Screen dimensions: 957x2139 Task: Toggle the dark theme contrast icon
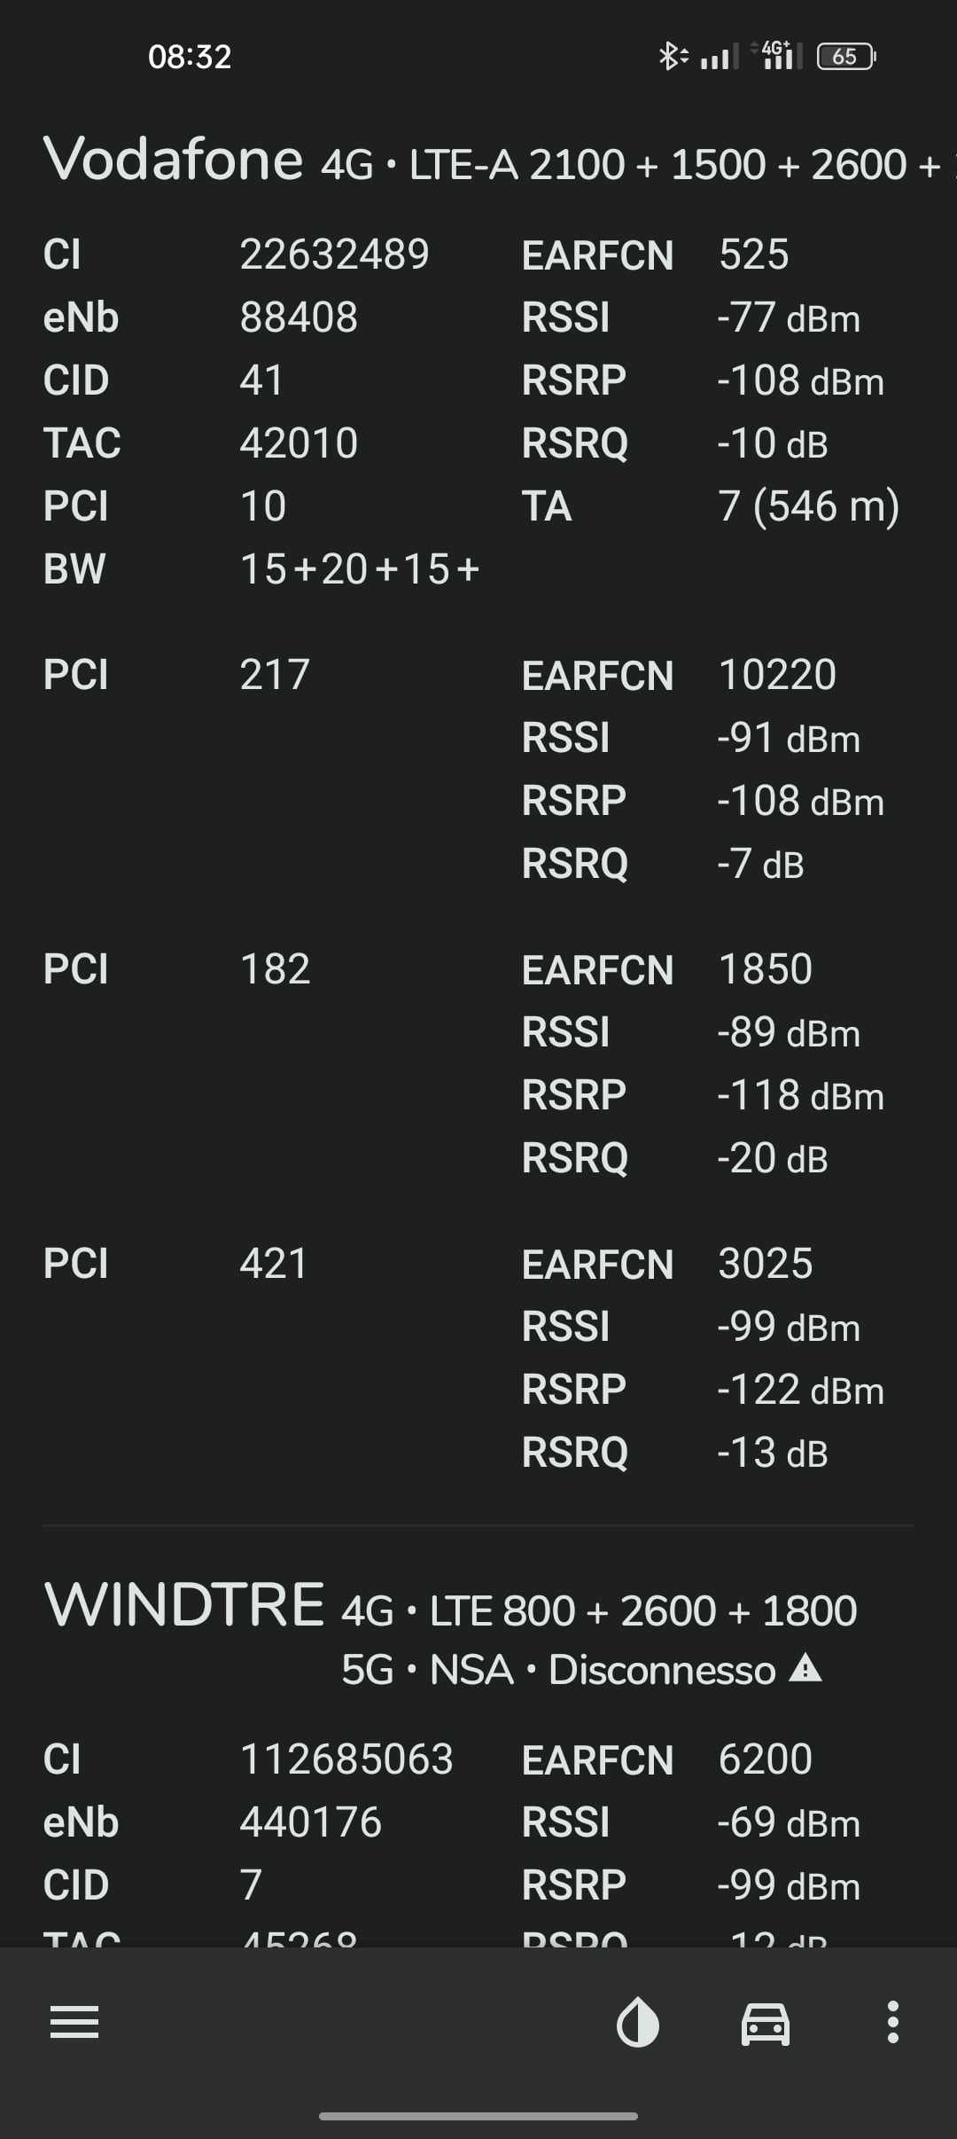pos(637,2022)
